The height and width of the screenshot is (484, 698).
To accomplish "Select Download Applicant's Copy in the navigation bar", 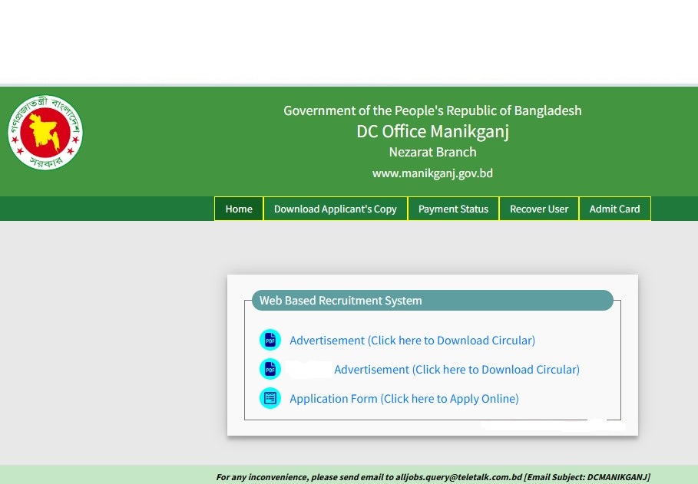I will 335,209.
